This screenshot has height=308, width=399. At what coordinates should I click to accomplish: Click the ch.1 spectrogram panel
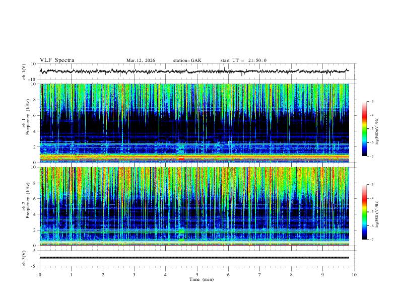(194, 123)
